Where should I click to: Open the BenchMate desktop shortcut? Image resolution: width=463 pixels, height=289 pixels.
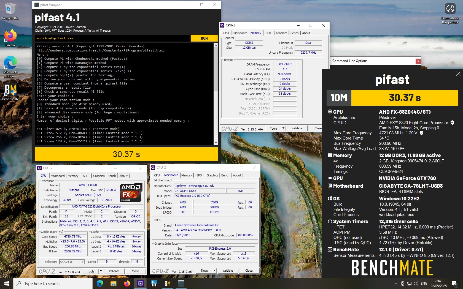pos(10,92)
